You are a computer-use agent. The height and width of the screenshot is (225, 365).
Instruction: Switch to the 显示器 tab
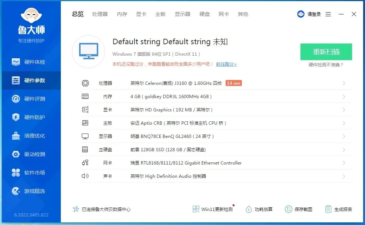(182, 14)
